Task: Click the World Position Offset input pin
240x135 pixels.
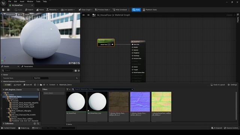Action: pyautogui.click(x=132, y=72)
